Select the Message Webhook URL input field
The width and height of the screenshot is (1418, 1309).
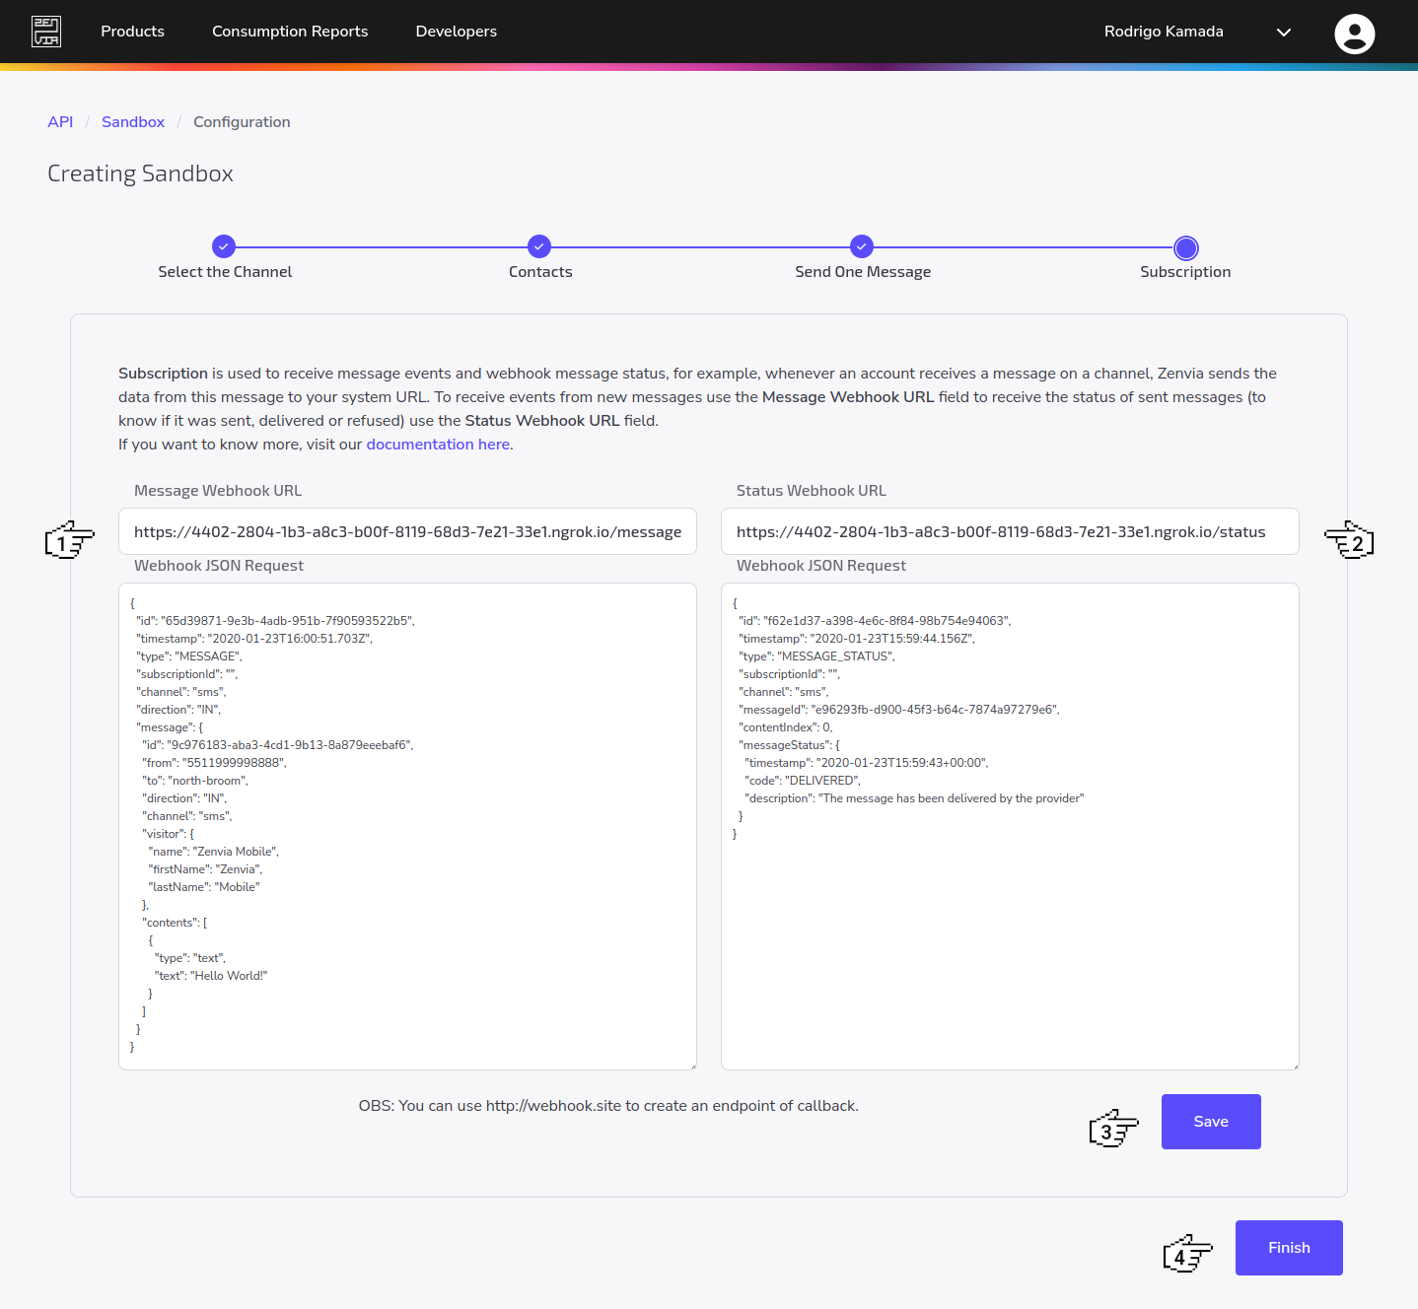[407, 531]
